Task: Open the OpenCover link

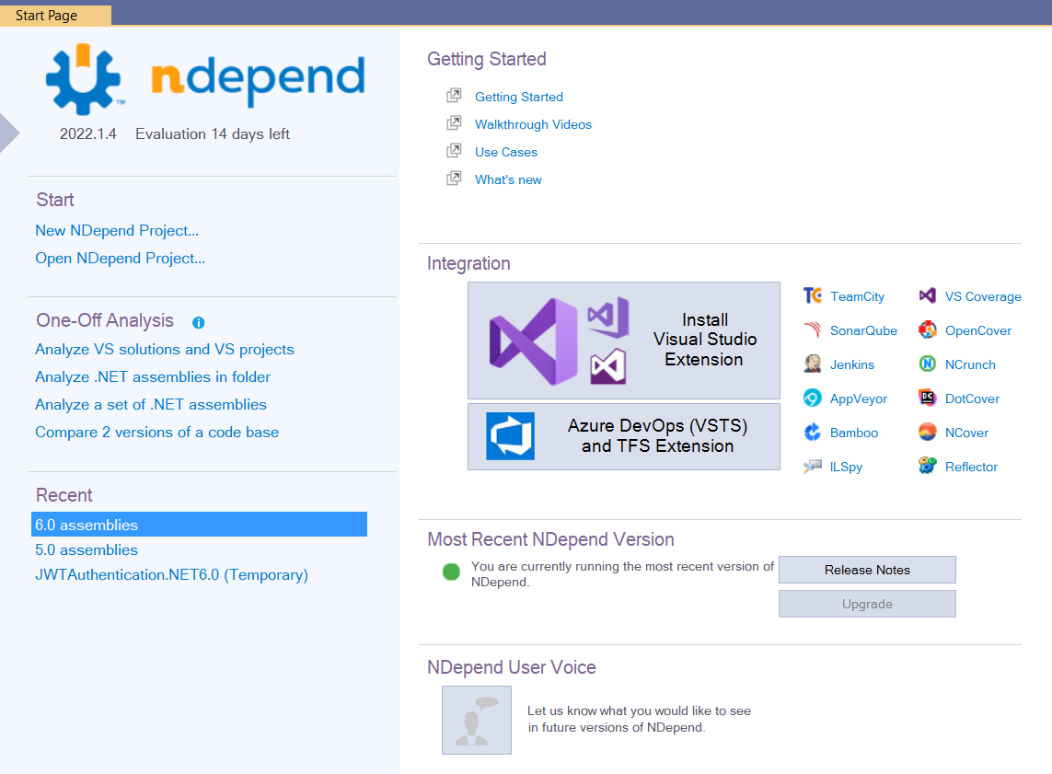Action: [x=977, y=330]
